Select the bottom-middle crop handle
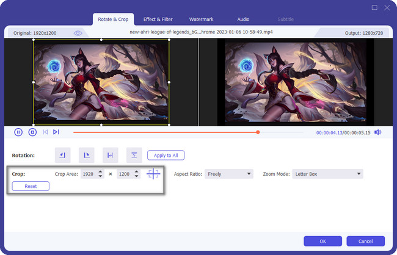This screenshot has width=397, height=255. (x=101, y=124)
